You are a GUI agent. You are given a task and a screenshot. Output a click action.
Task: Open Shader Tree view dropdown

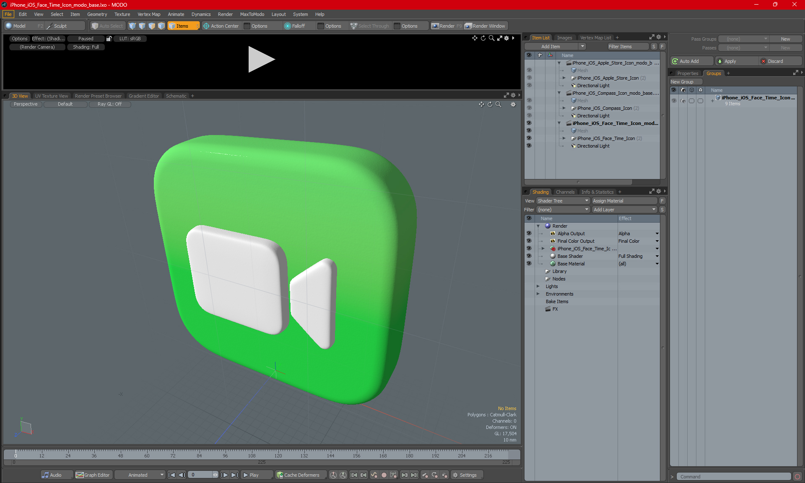(563, 201)
